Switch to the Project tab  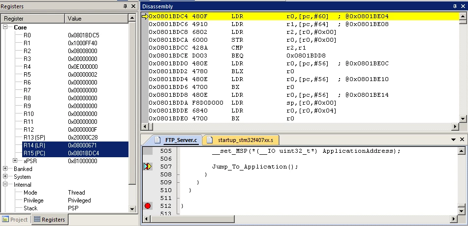coord(15,220)
